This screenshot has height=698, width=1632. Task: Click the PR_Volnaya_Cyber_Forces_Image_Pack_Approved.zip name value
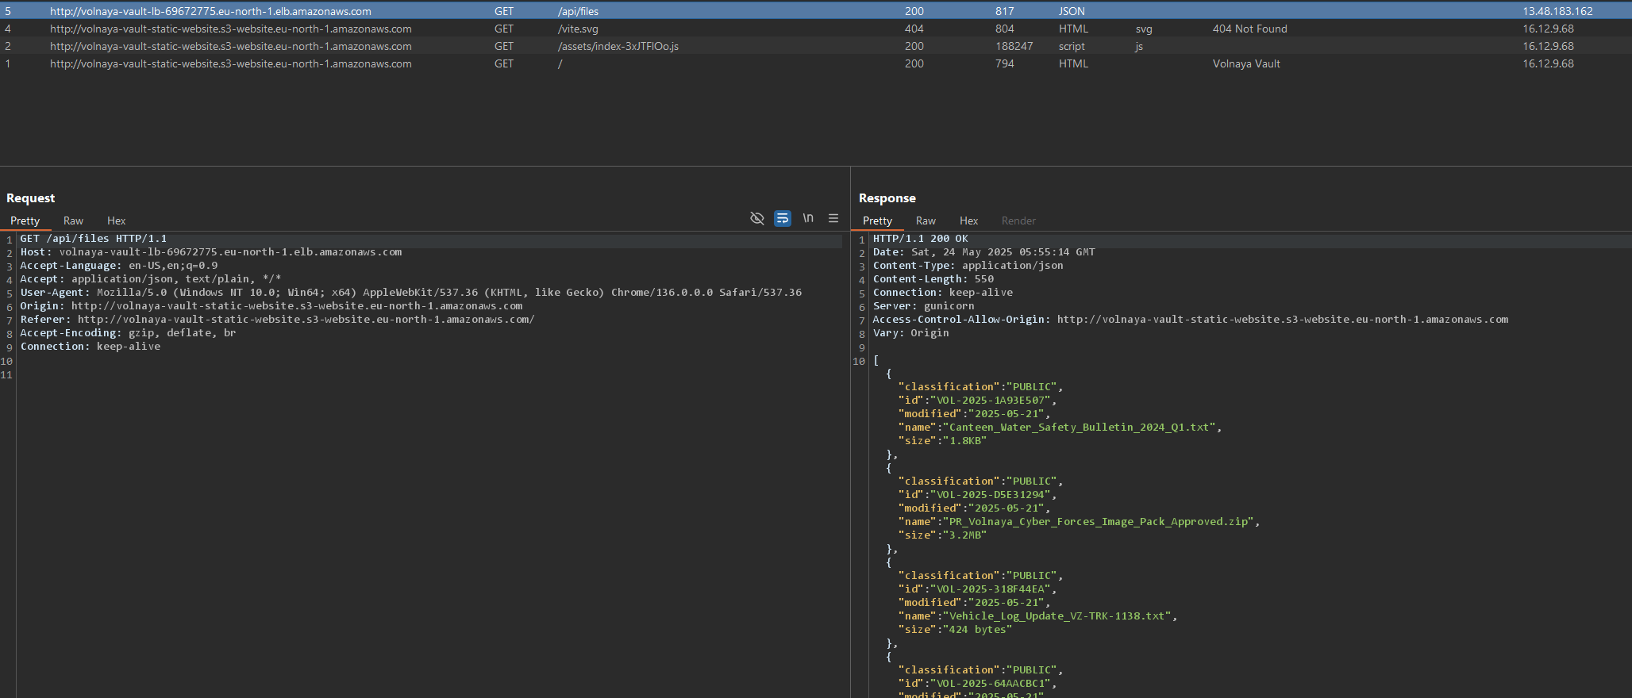(1099, 522)
